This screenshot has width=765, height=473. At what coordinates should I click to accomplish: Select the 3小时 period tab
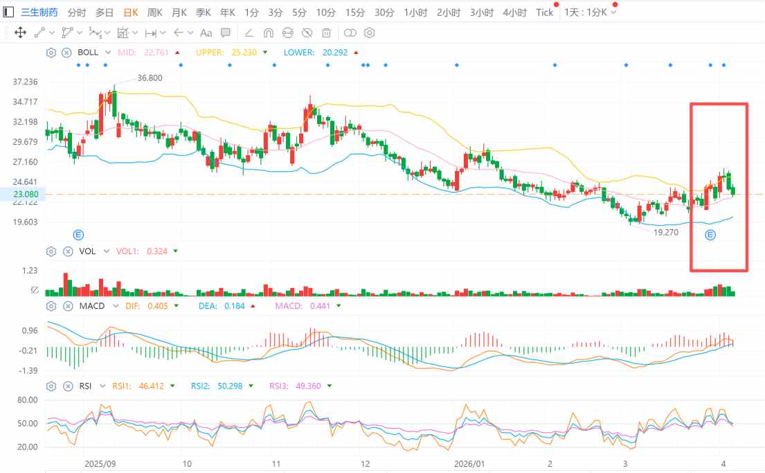tap(482, 12)
